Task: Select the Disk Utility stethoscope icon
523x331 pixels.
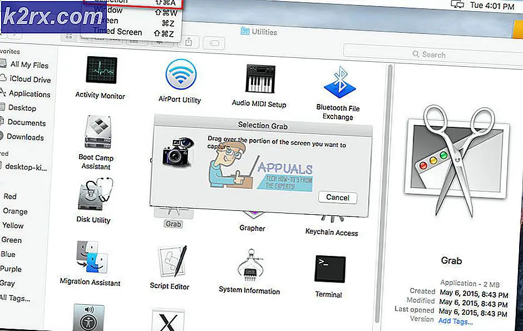Action: pyautogui.click(x=95, y=194)
